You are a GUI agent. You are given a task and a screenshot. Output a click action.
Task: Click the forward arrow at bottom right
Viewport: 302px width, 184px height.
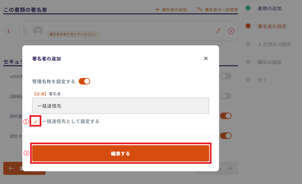(230, 168)
